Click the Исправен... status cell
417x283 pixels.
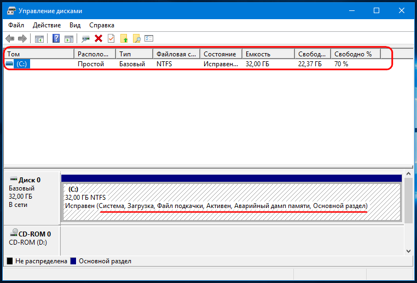221,64
